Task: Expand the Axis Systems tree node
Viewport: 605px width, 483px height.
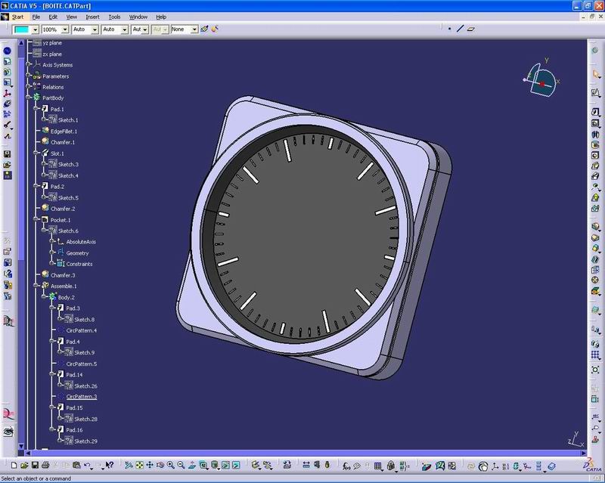Action: pos(29,64)
